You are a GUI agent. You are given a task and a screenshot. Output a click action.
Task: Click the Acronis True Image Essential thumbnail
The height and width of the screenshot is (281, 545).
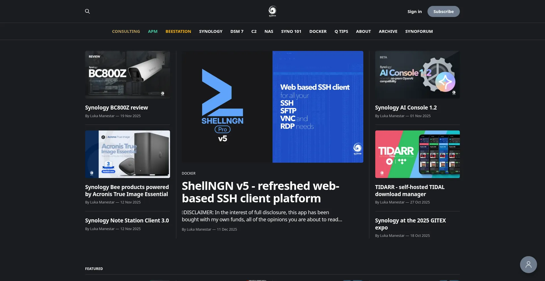pos(127,154)
